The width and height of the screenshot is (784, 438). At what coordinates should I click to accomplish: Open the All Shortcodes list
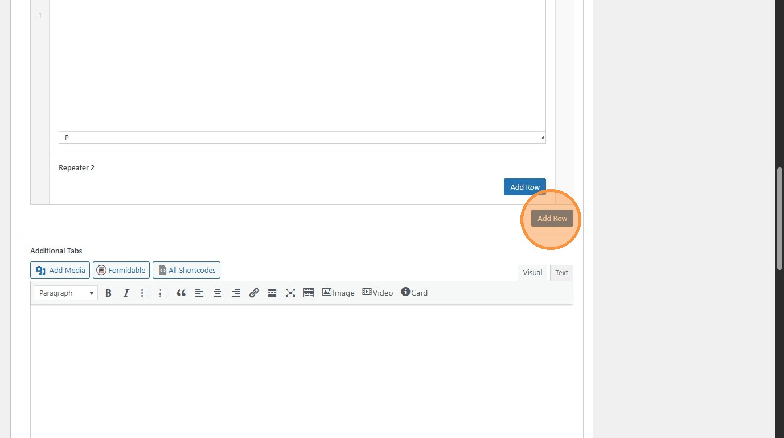[186, 270]
